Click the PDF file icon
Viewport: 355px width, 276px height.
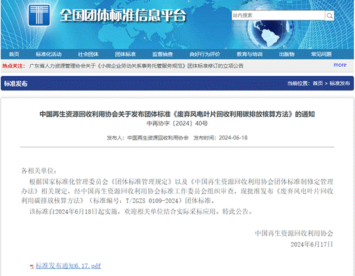(x=32, y=266)
